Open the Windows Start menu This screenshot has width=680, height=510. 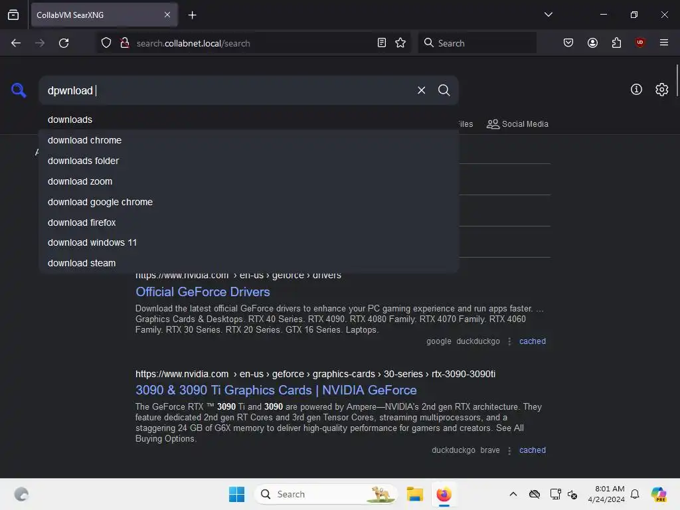(x=237, y=494)
